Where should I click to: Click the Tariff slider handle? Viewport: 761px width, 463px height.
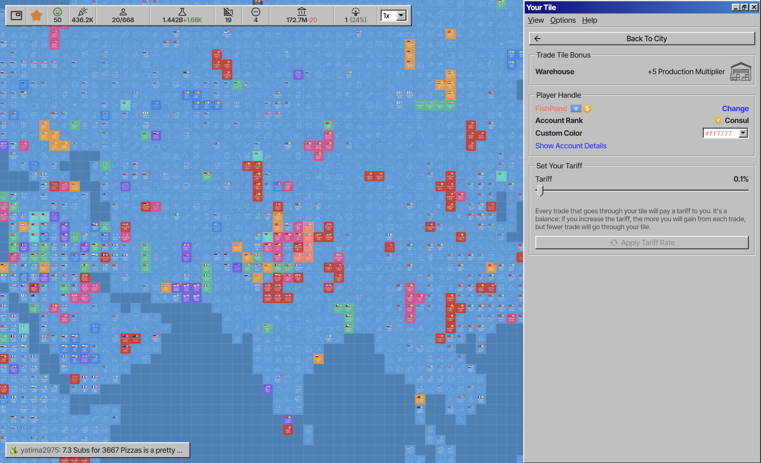[540, 191]
